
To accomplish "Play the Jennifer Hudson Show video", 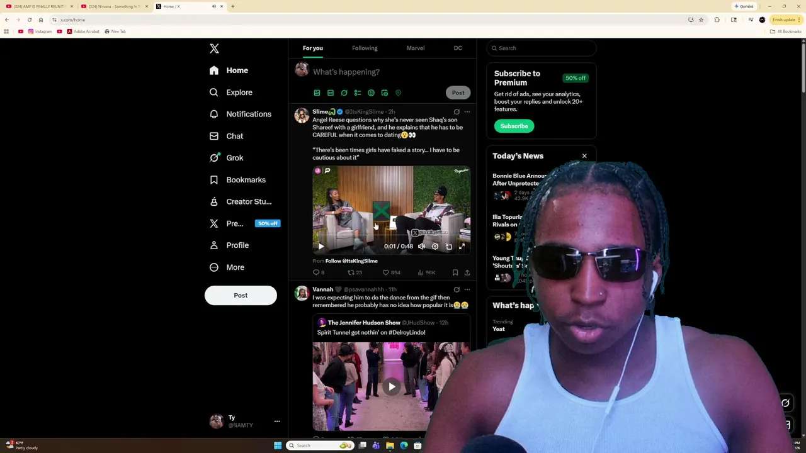I will click(391, 387).
